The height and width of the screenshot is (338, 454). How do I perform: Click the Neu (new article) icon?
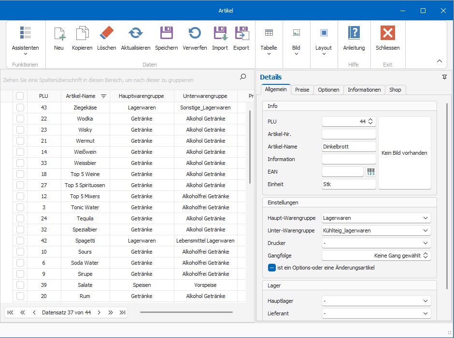tap(59, 34)
